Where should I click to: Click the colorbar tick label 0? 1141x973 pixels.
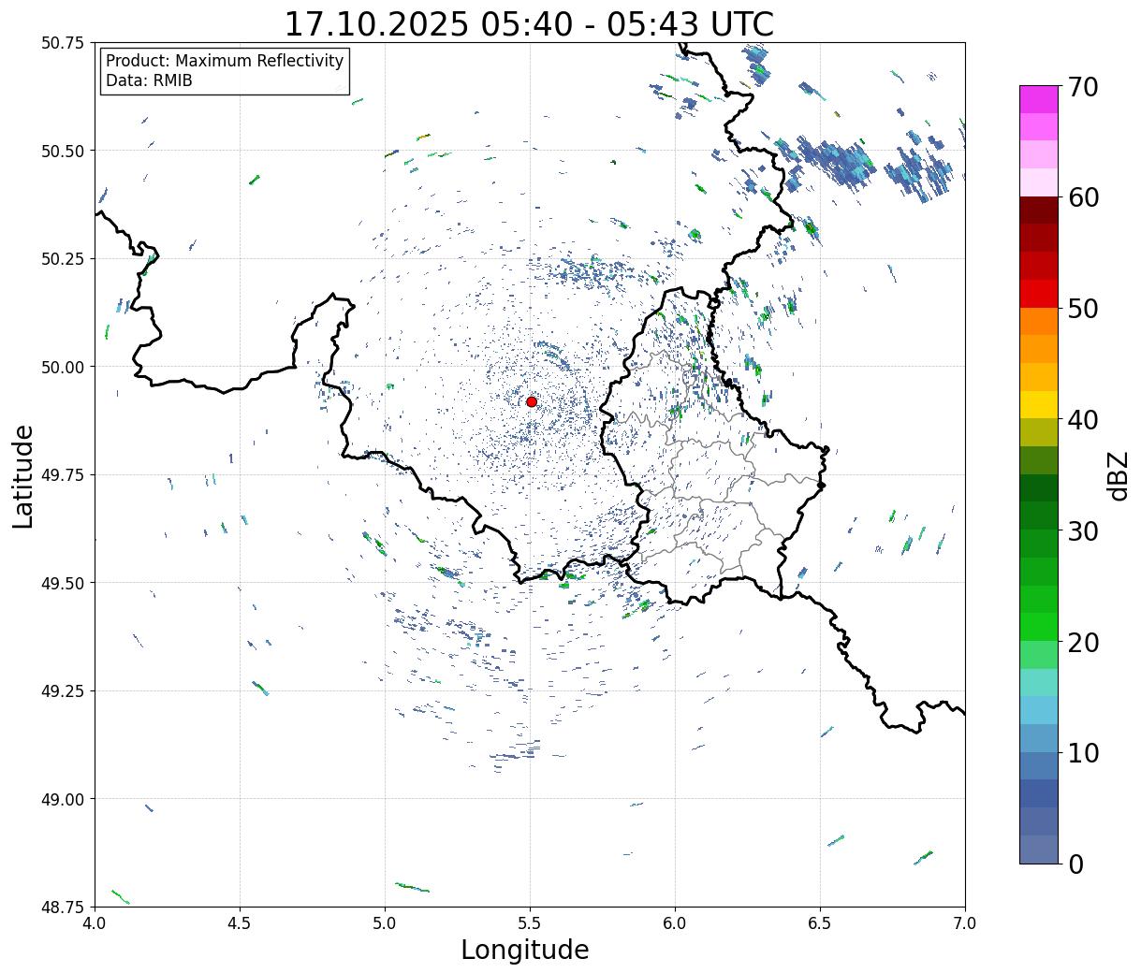pos(1075,864)
